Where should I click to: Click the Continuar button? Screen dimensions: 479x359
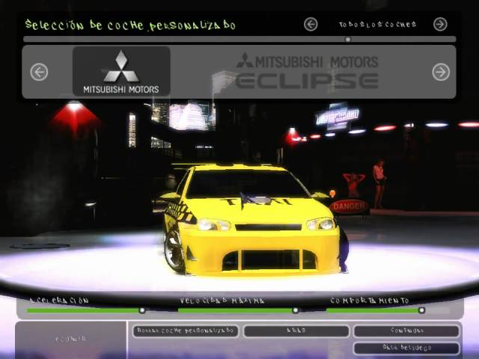pos(406,331)
